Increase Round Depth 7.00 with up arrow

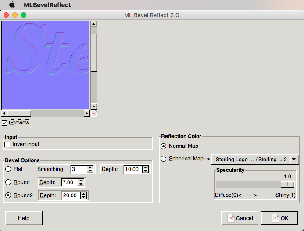pos(81,181)
